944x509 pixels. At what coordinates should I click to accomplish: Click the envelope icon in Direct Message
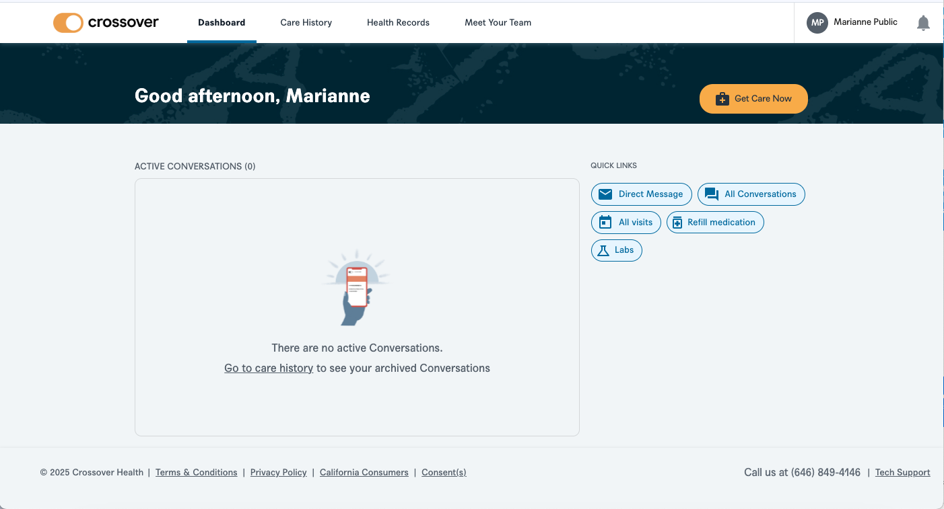tap(605, 194)
